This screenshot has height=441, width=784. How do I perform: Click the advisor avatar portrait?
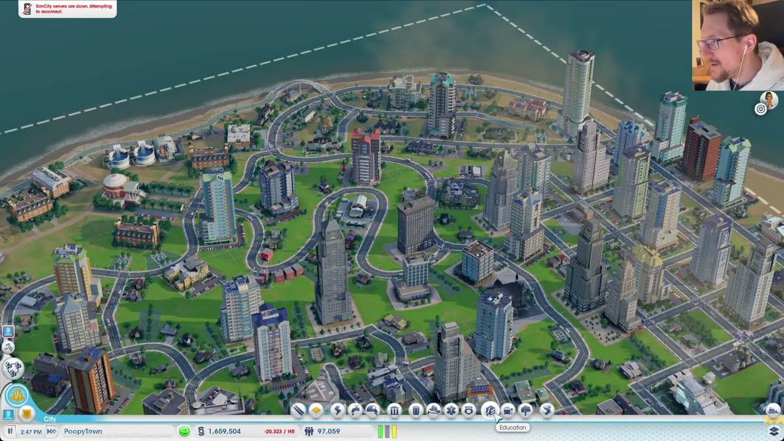click(x=769, y=100)
